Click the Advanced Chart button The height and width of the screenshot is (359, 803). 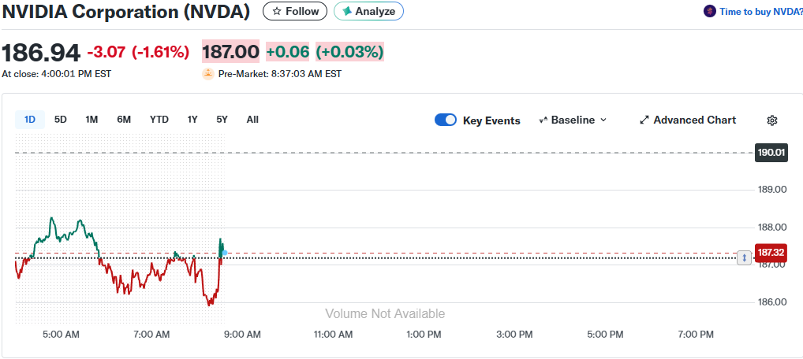point(694,120)
